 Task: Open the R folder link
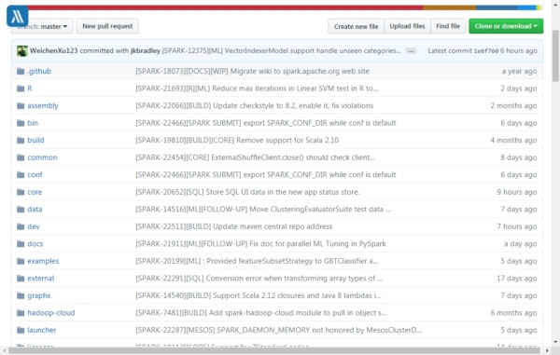(30, 89)
